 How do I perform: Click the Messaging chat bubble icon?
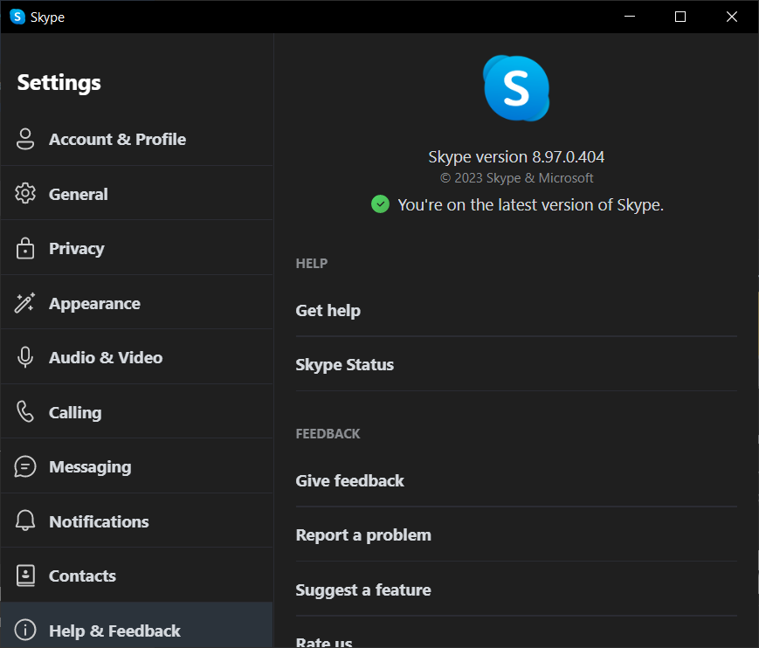tap(25, 466)
